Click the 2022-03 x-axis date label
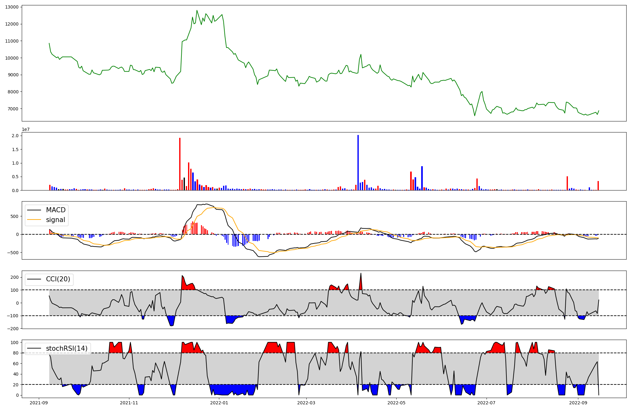Image resolution: width=631 pixels, height=410 pixels. coord(306,403)
